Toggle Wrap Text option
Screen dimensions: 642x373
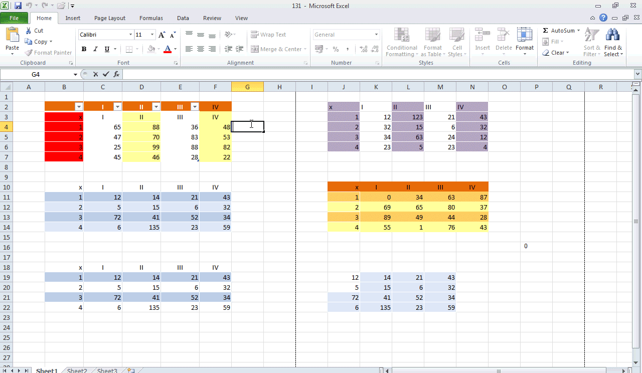click(x=268, y=35)
